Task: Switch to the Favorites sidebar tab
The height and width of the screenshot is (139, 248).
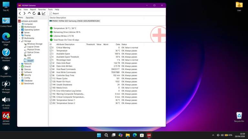Action: coord(30,18)
